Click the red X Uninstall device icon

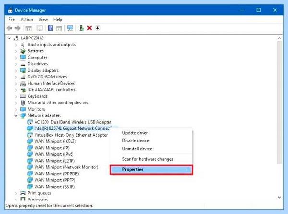pyautogui.click(x=89, y=28)
